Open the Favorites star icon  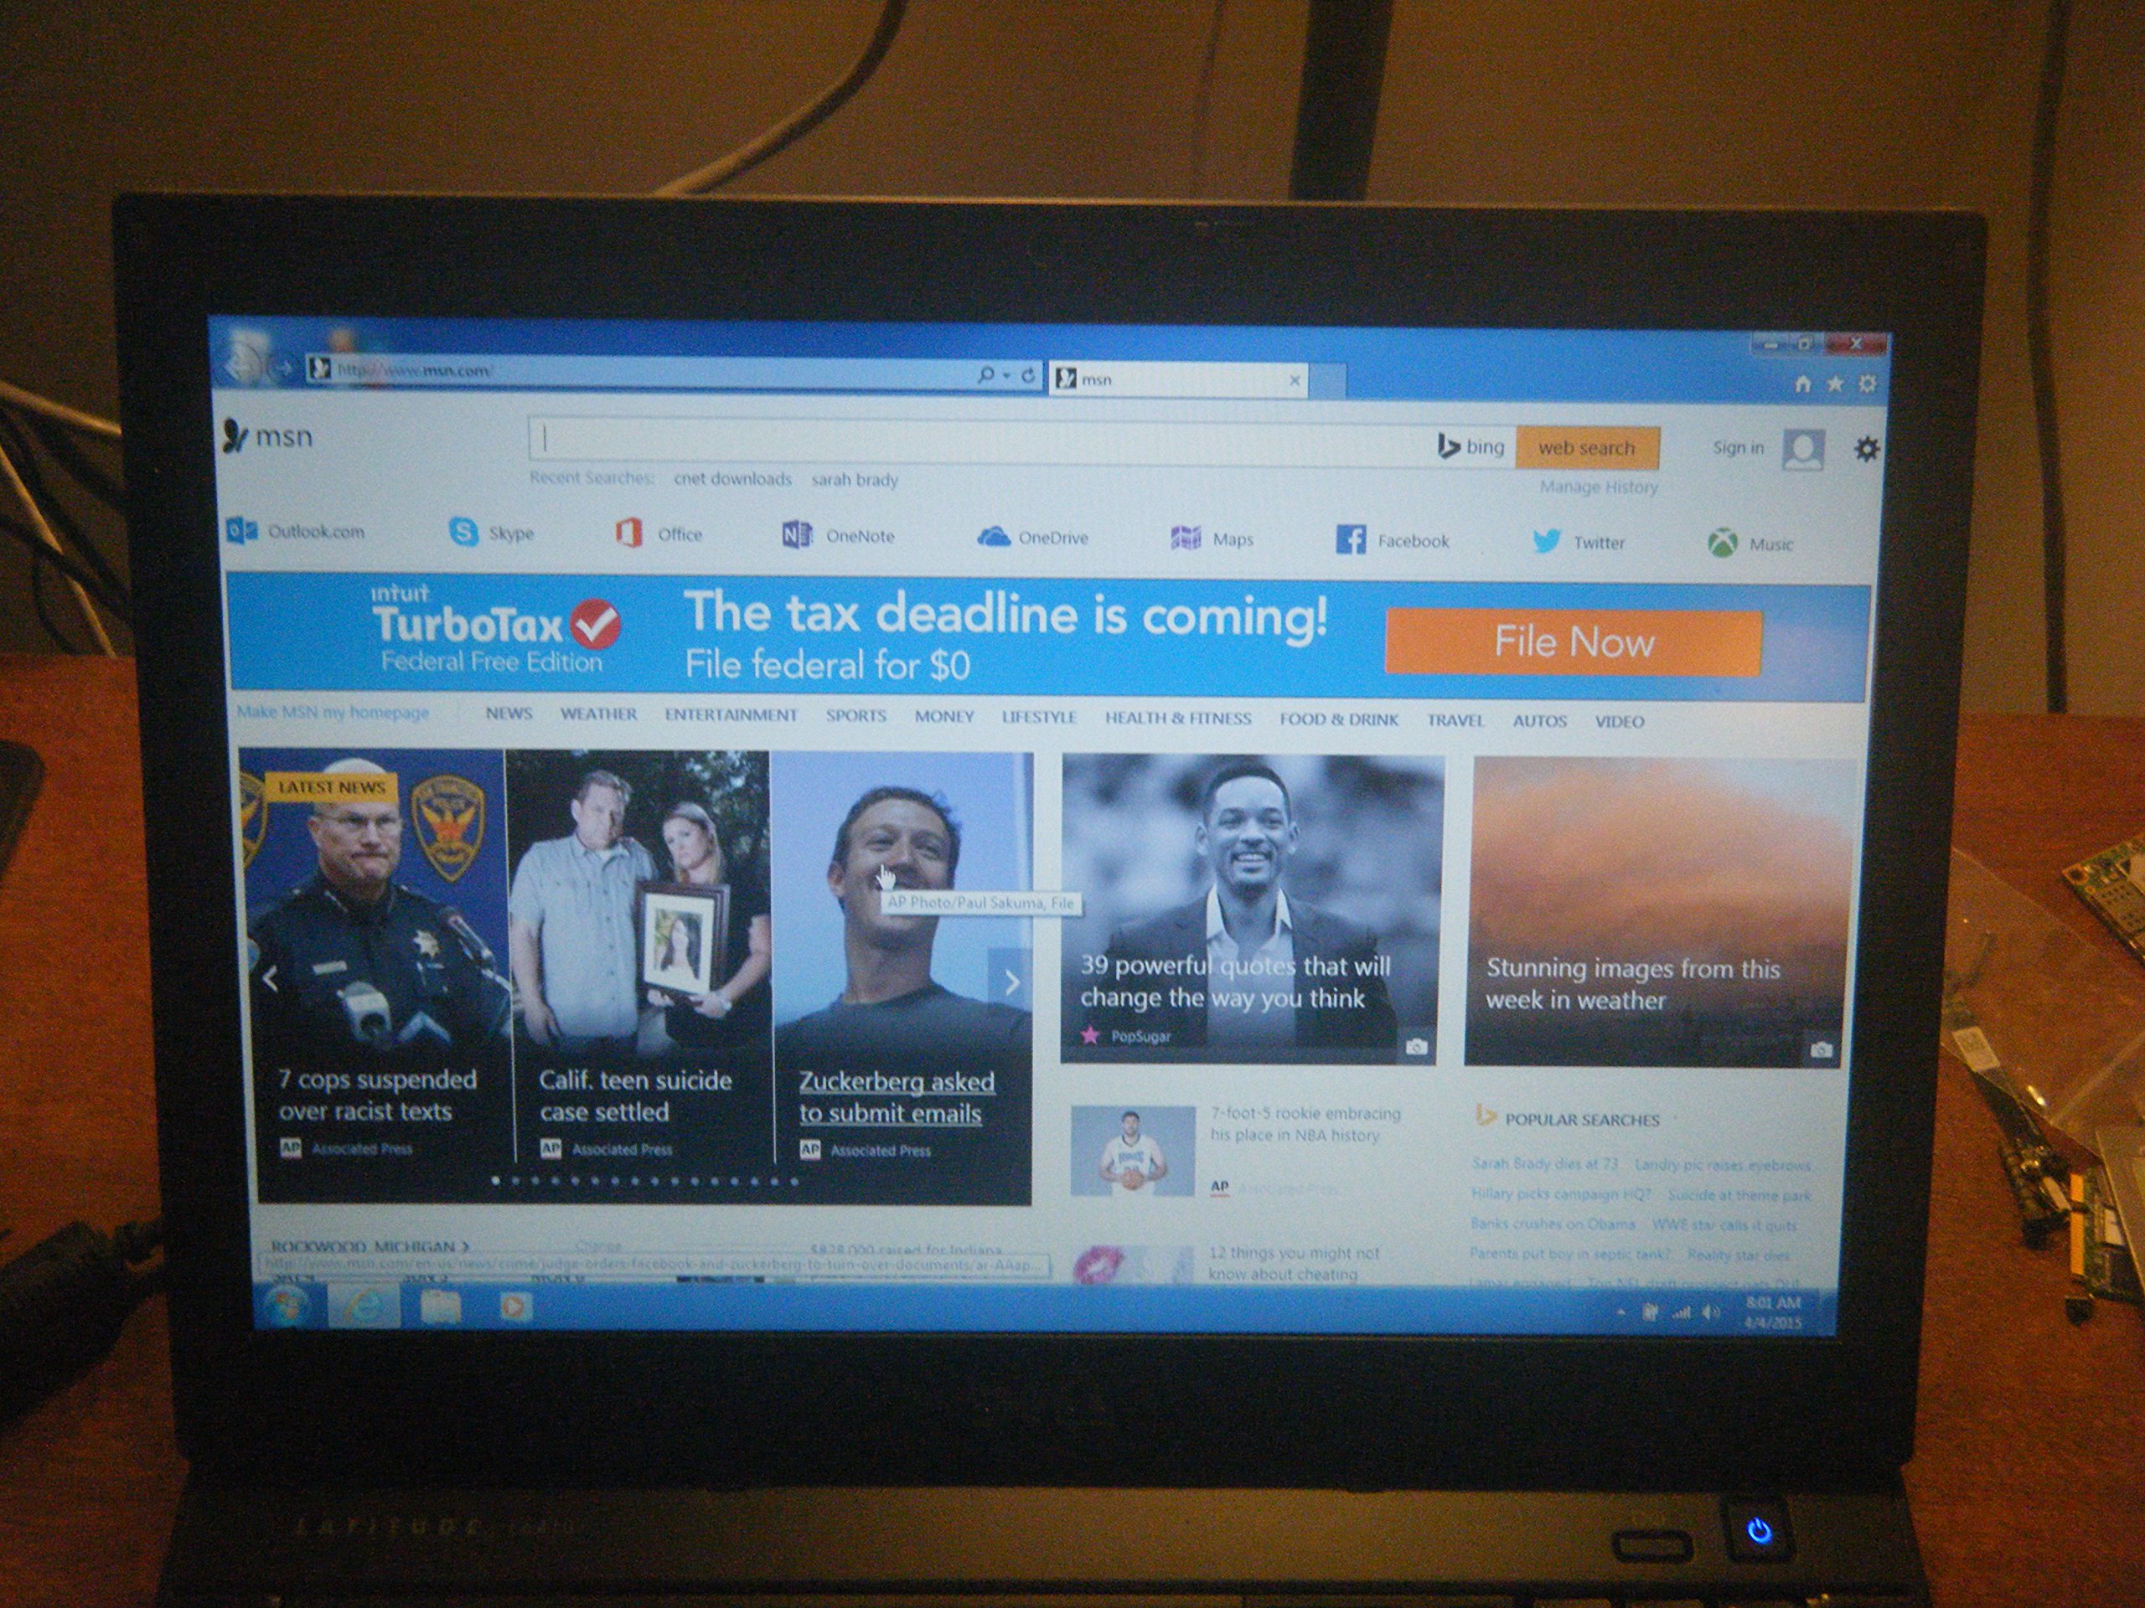coord(1835,384)
